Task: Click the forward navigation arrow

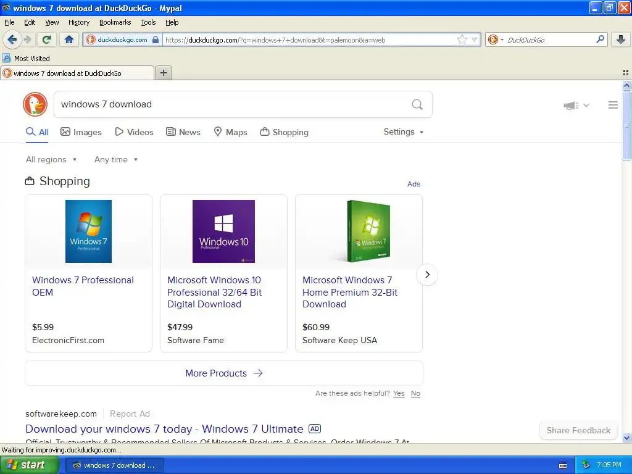Action: (28, 39)
